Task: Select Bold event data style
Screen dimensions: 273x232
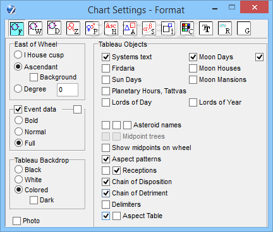Action: coord(18,120)
